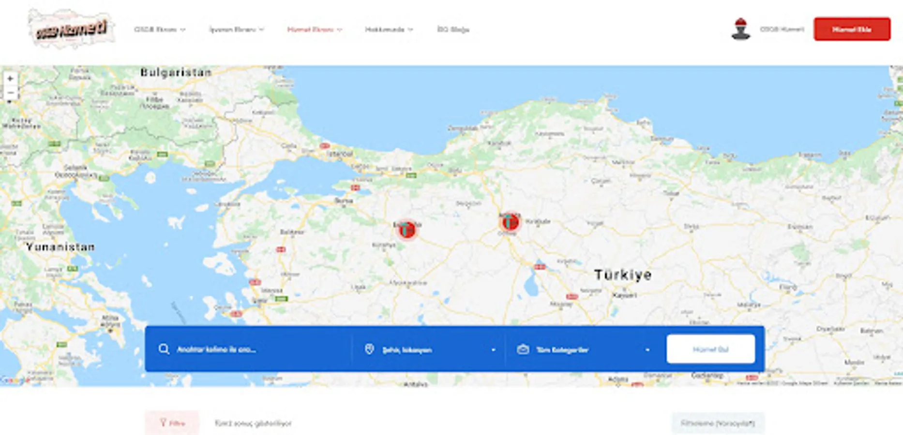Go to the İSG Bloğu page
This screenshot has height=435, width=903.
[453, 29]
